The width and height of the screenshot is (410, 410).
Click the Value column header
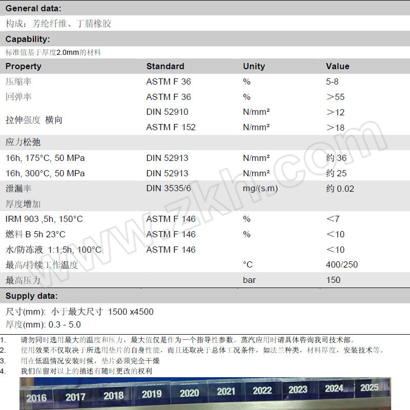337,66
